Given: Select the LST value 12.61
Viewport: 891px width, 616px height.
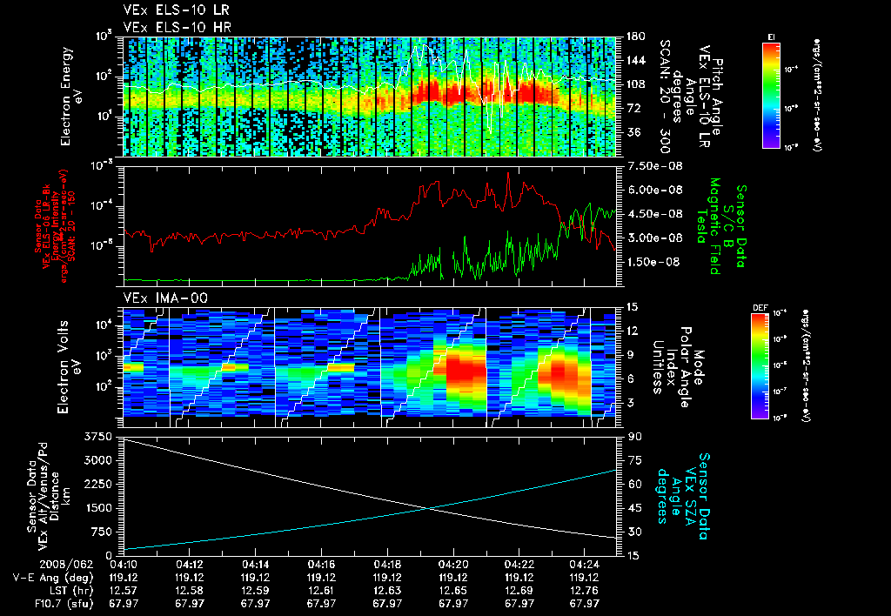Looking at the screenshot, I should (321, 591).
